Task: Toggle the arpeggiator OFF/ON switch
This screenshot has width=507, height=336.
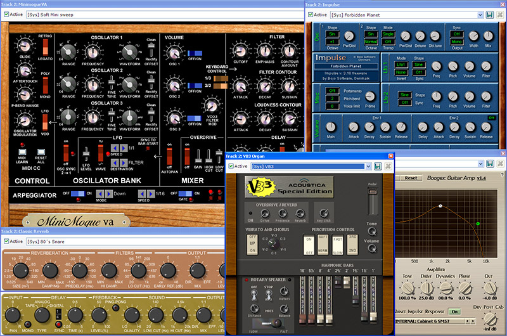Action: tap(77, 193)
